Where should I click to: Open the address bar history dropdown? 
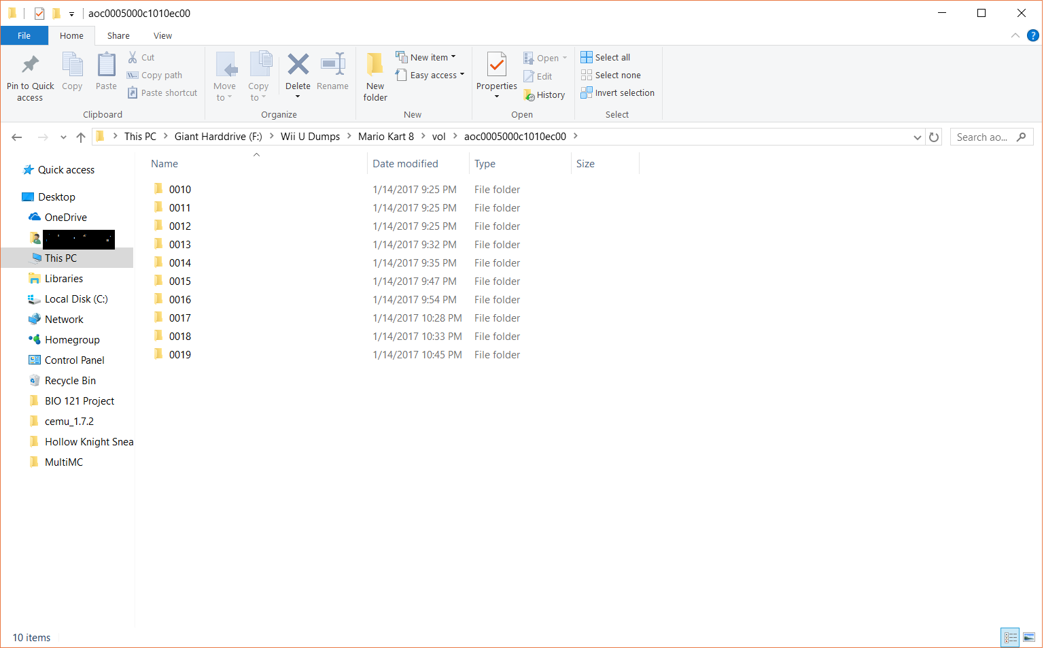pyautogui.click(x=917, y=137)
